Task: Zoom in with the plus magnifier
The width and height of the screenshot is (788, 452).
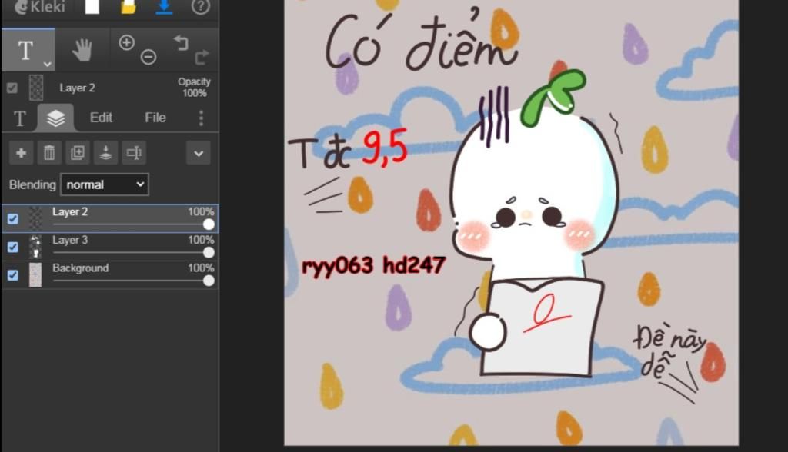Action: (x=127, y=43)
